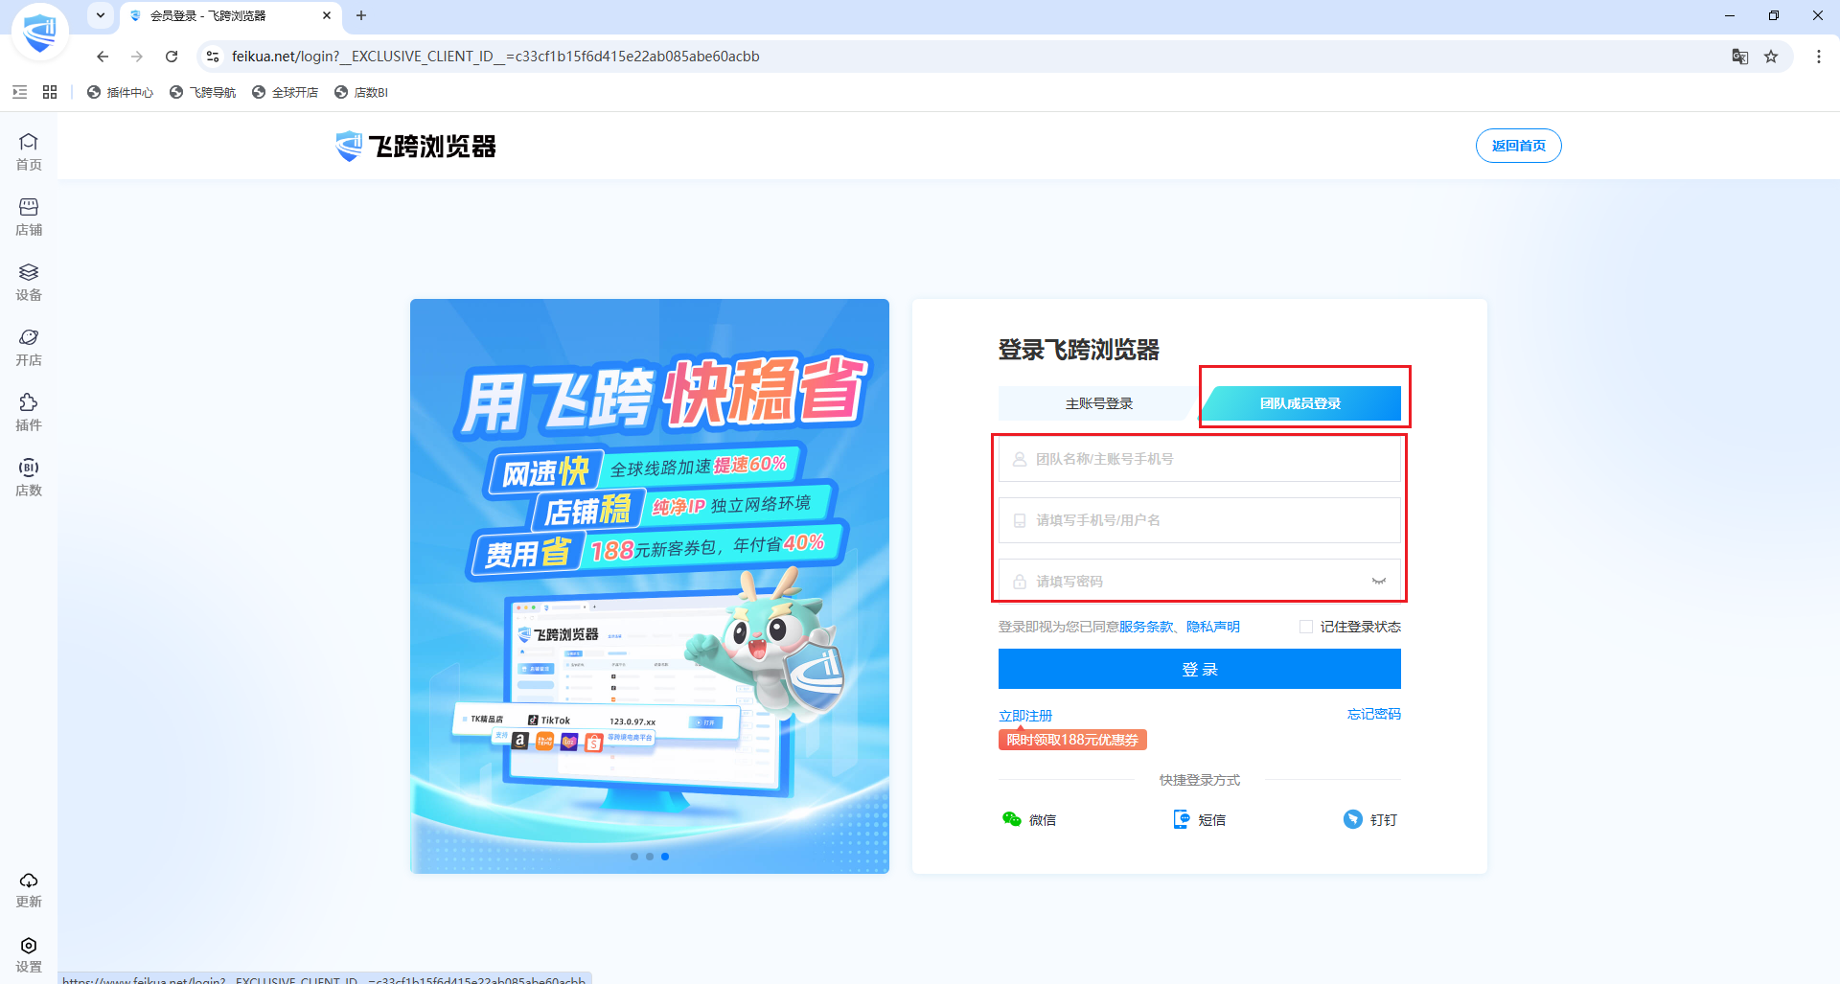This screenshot has width=1840, height=984.
Task: Open the site information icon in address bar
Action: coord(213,57)
